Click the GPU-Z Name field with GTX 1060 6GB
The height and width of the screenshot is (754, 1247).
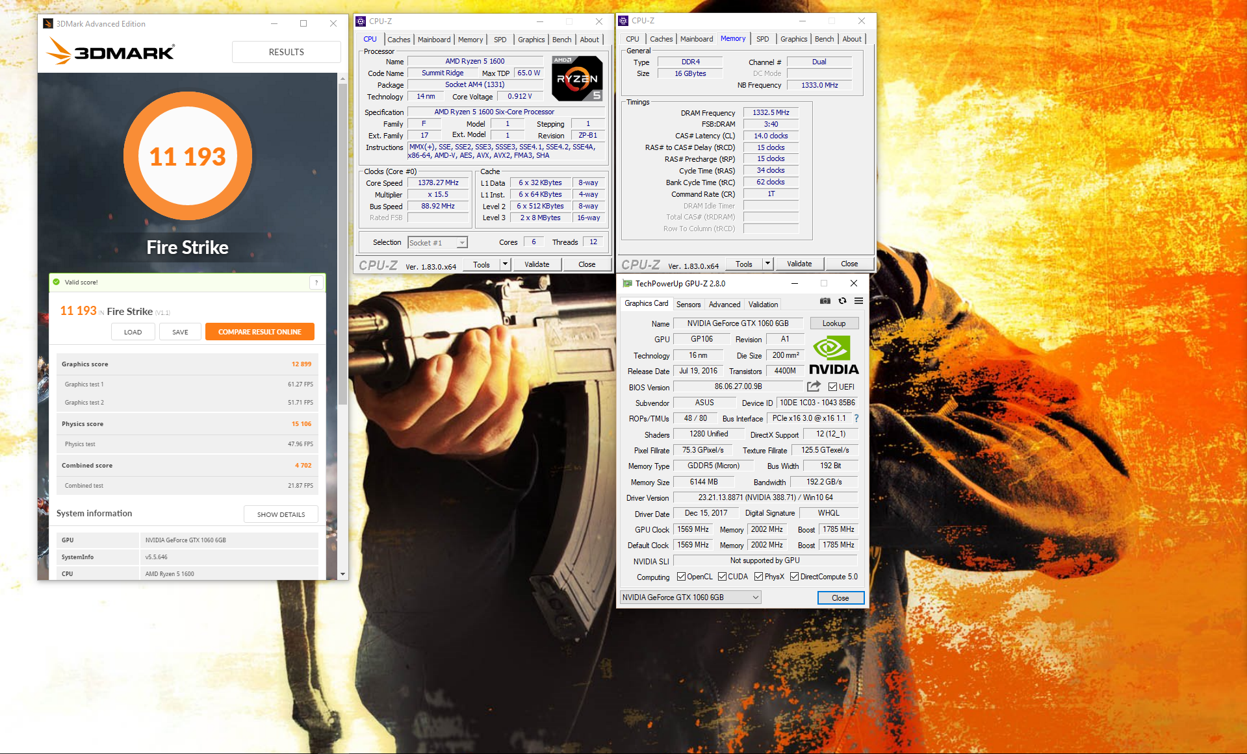pos(738,323)
